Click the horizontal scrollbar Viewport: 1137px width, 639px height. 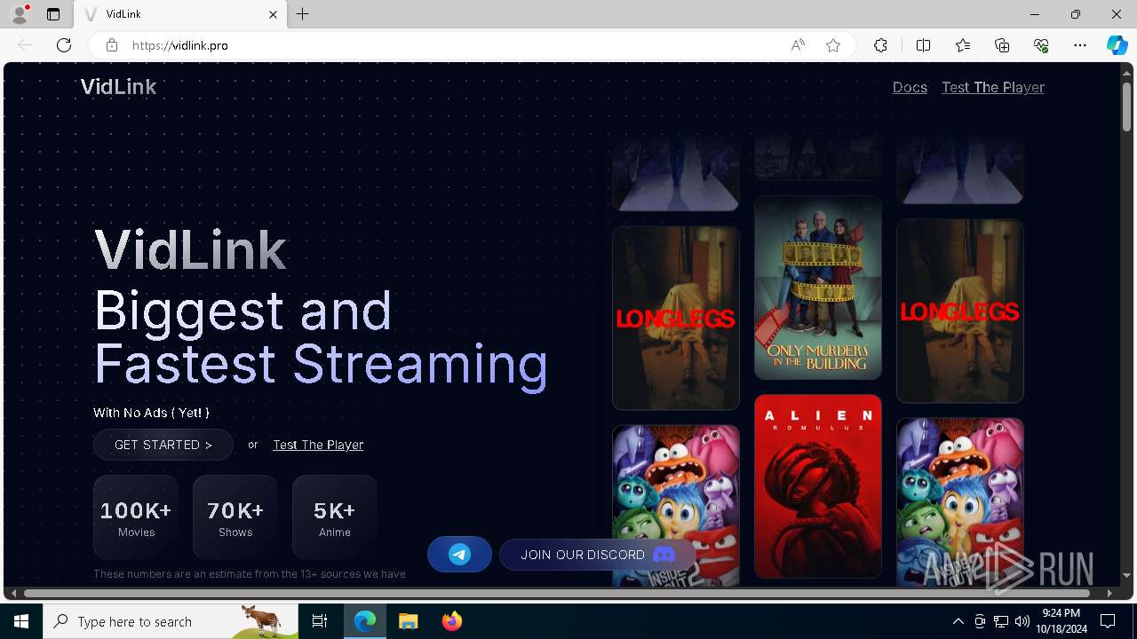pyautogui.click(x=557, y=593)
